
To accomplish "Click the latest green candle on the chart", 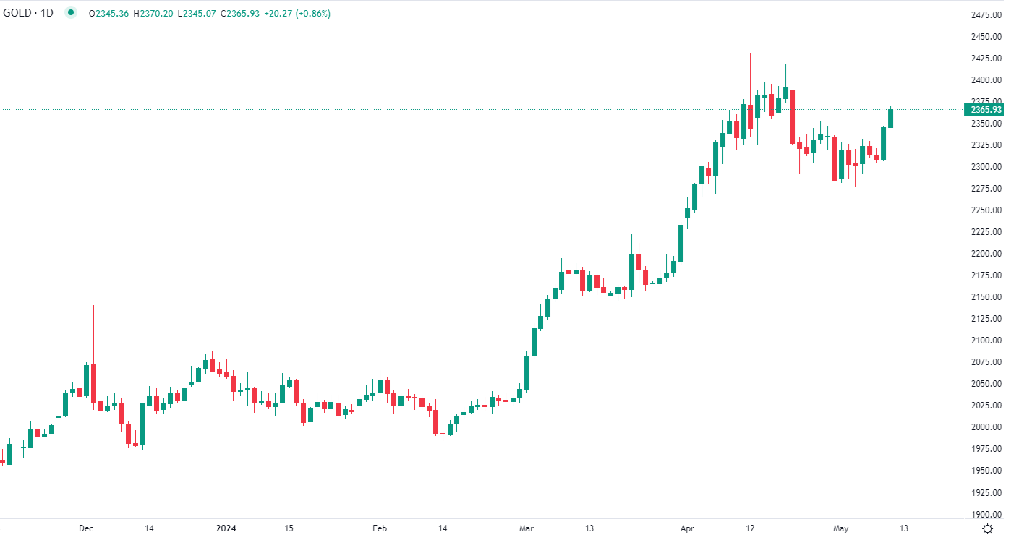I will tap(890, 119).
